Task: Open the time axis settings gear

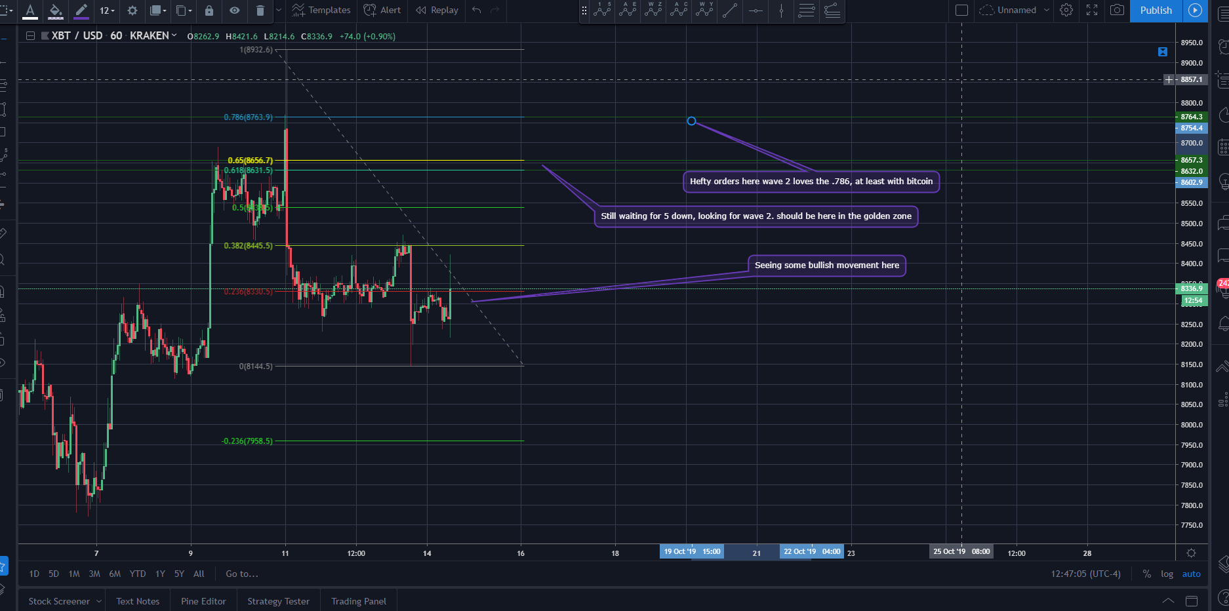Action: [x=1191, y=553]
